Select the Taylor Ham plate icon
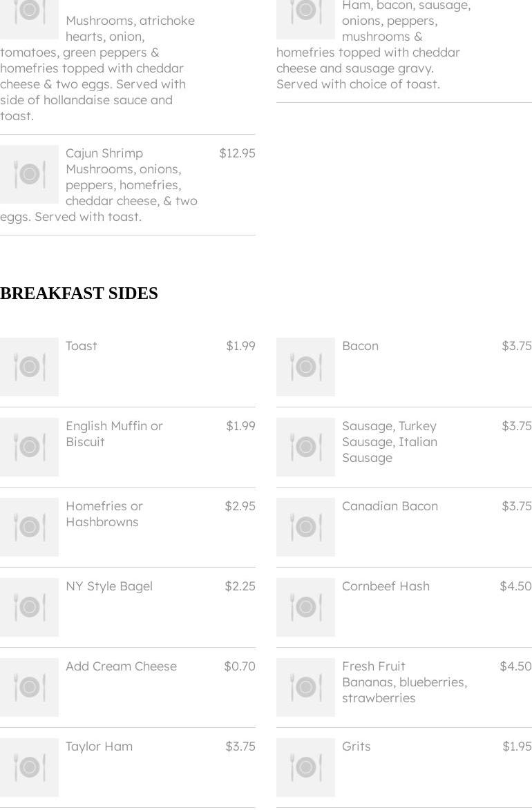This screenshot has width=532, height=810. (x=29, y=767)
